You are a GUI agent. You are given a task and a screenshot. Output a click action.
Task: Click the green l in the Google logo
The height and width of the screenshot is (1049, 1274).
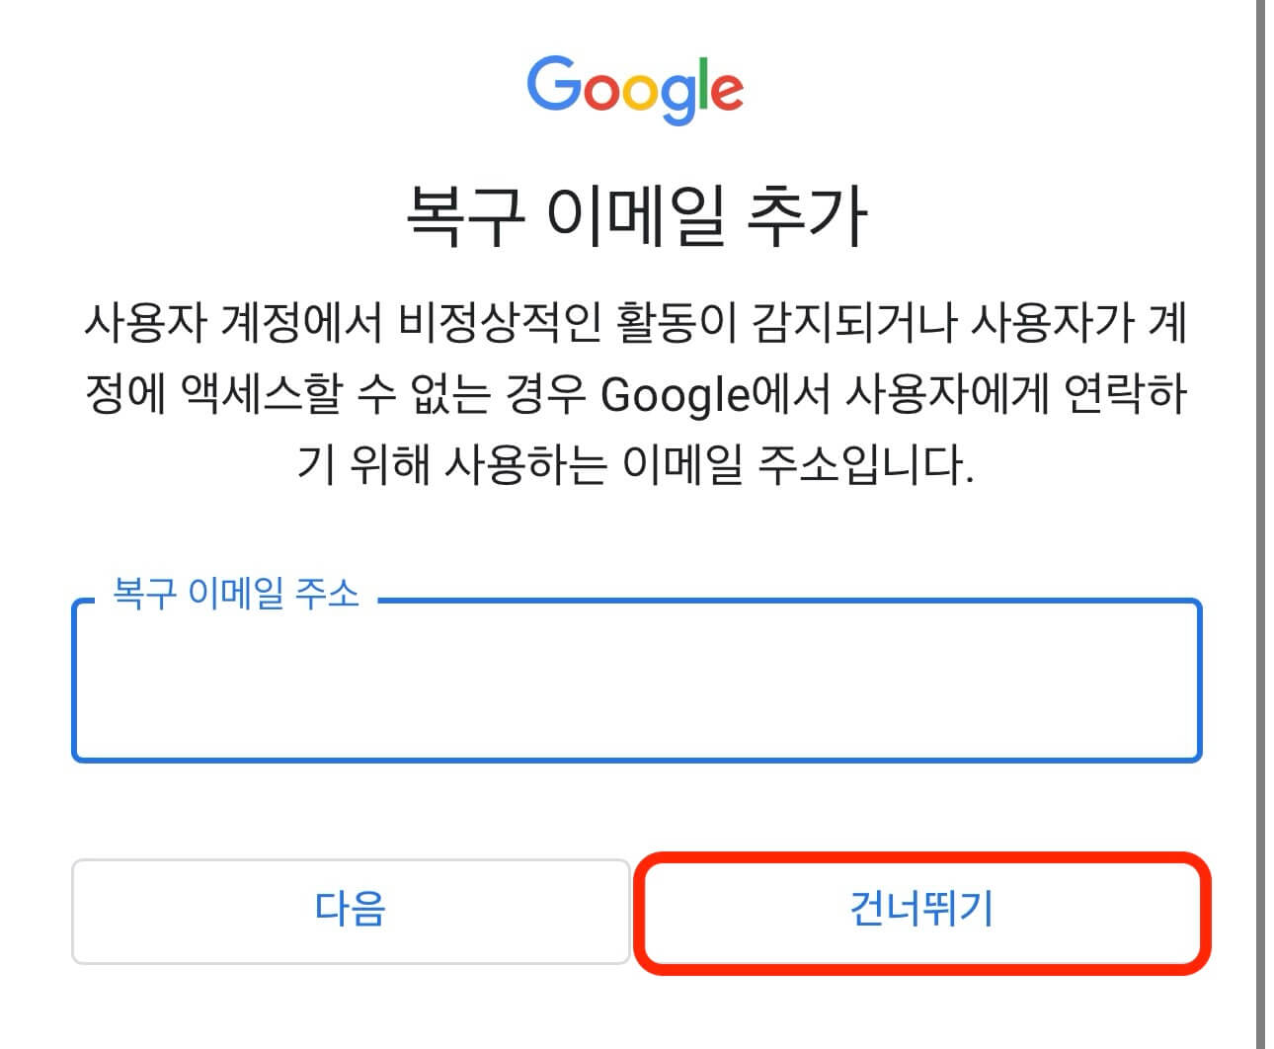point(702,82)
